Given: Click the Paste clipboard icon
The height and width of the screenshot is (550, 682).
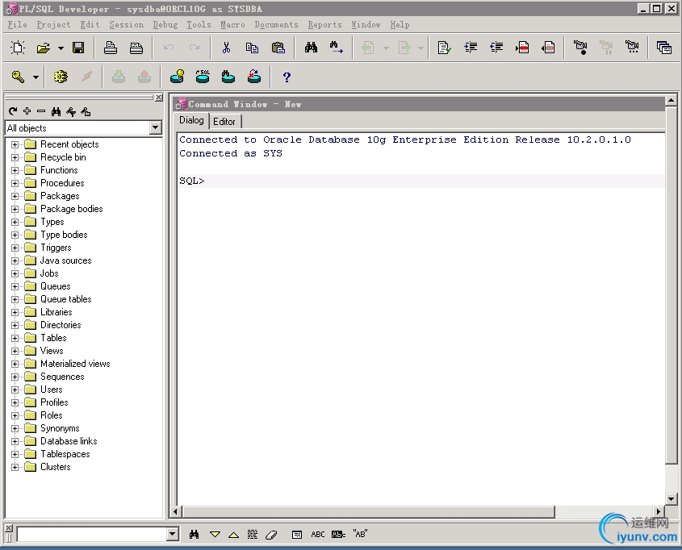Looking at the screenshot, I should tap(278, 48).
